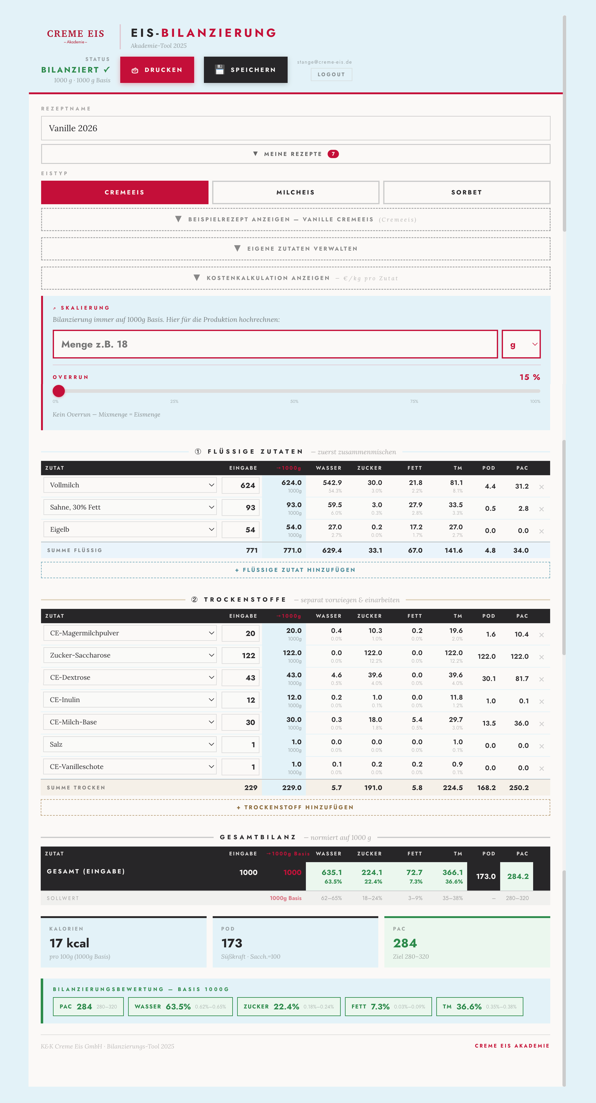Switch ice type to Sorbet

point(466,192)
